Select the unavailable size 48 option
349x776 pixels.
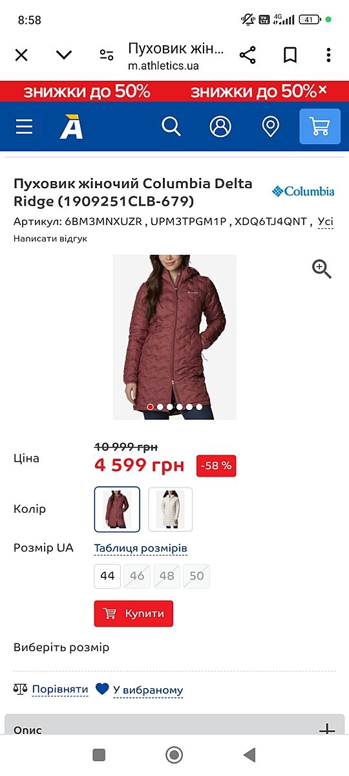point(167,576)
